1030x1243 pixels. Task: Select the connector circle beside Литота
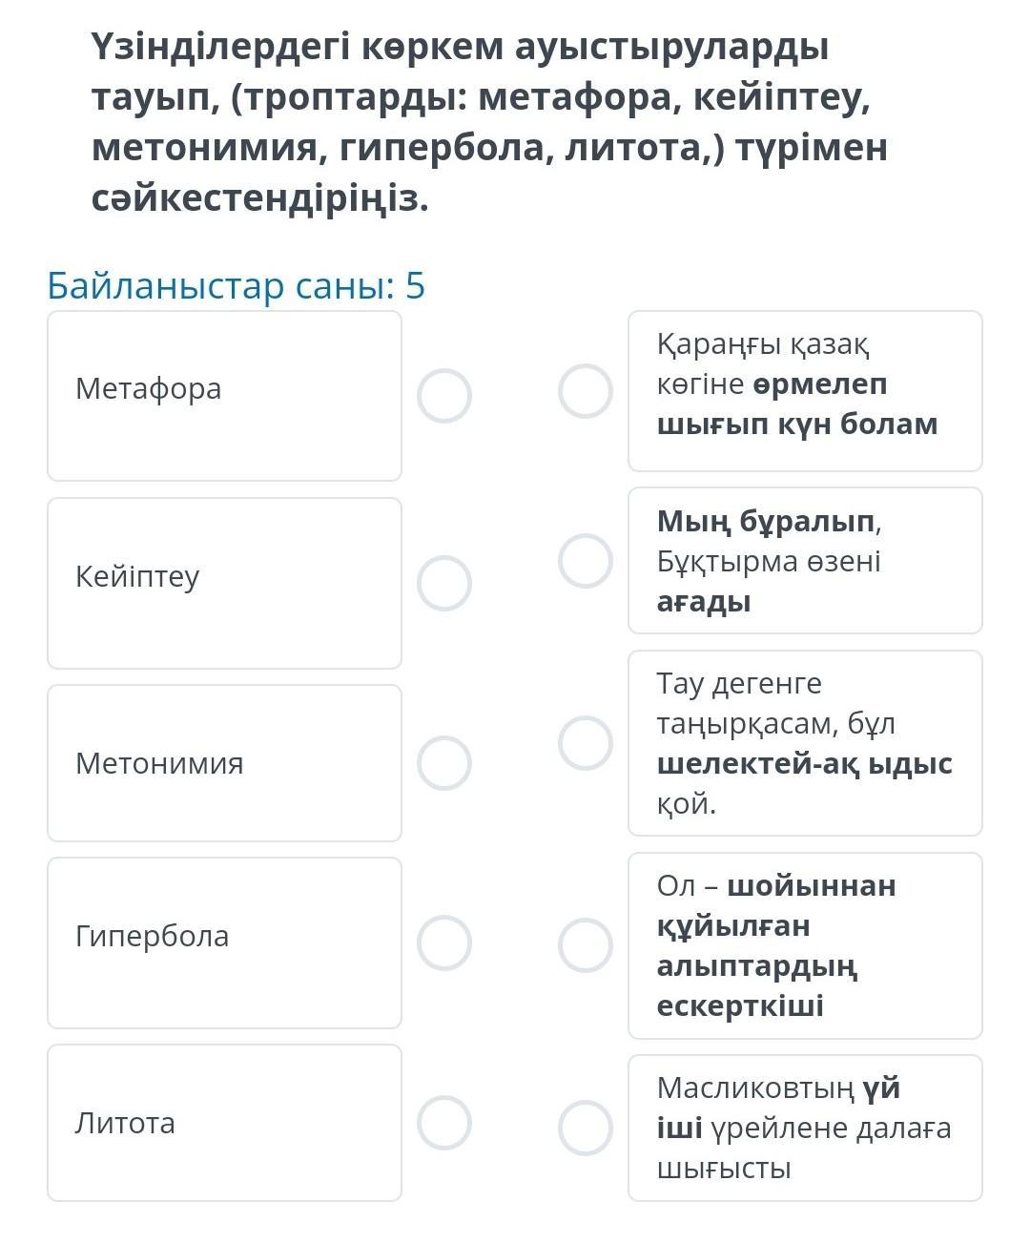click(444, 1123)
